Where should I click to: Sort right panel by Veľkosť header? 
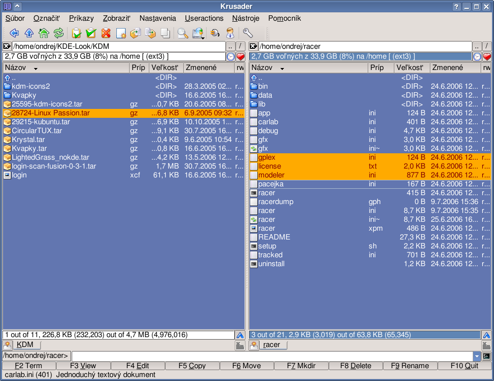click(412, 68)
